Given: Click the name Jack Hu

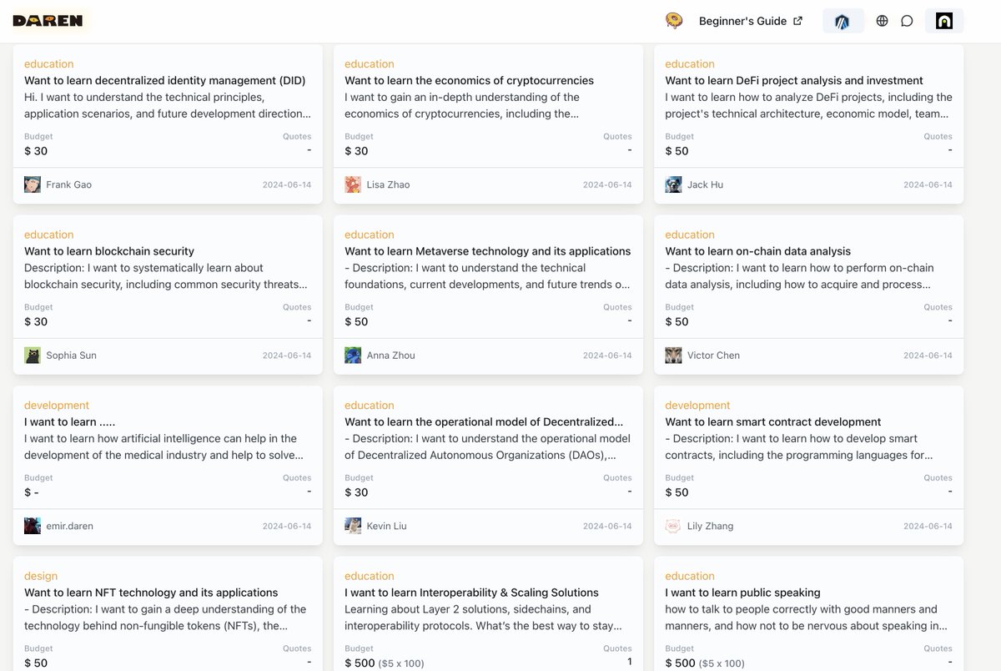Looking at the screenshot, I should 705,184.
